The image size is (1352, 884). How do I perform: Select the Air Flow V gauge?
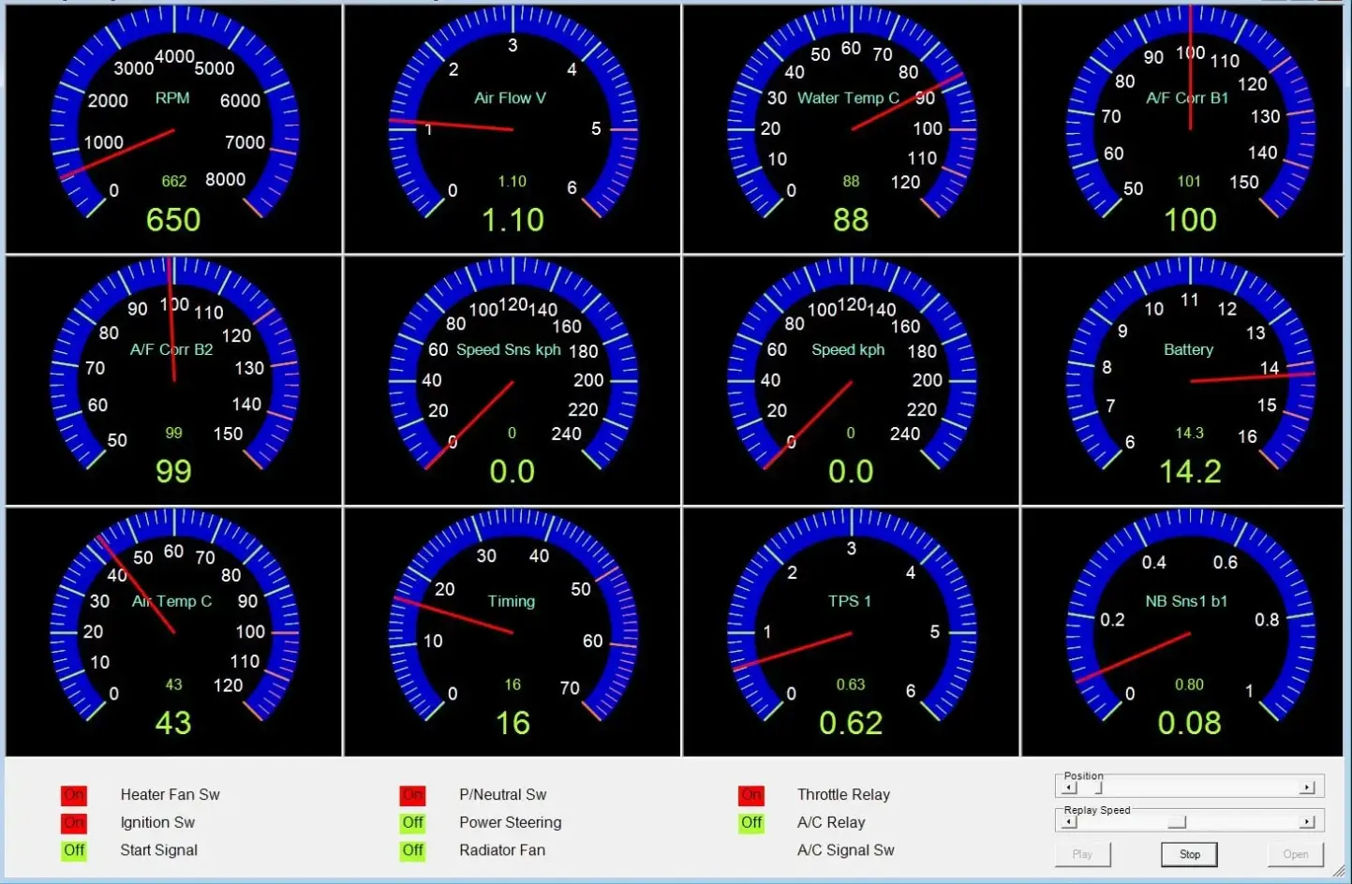pyautogui.click(x=513, y=128)
